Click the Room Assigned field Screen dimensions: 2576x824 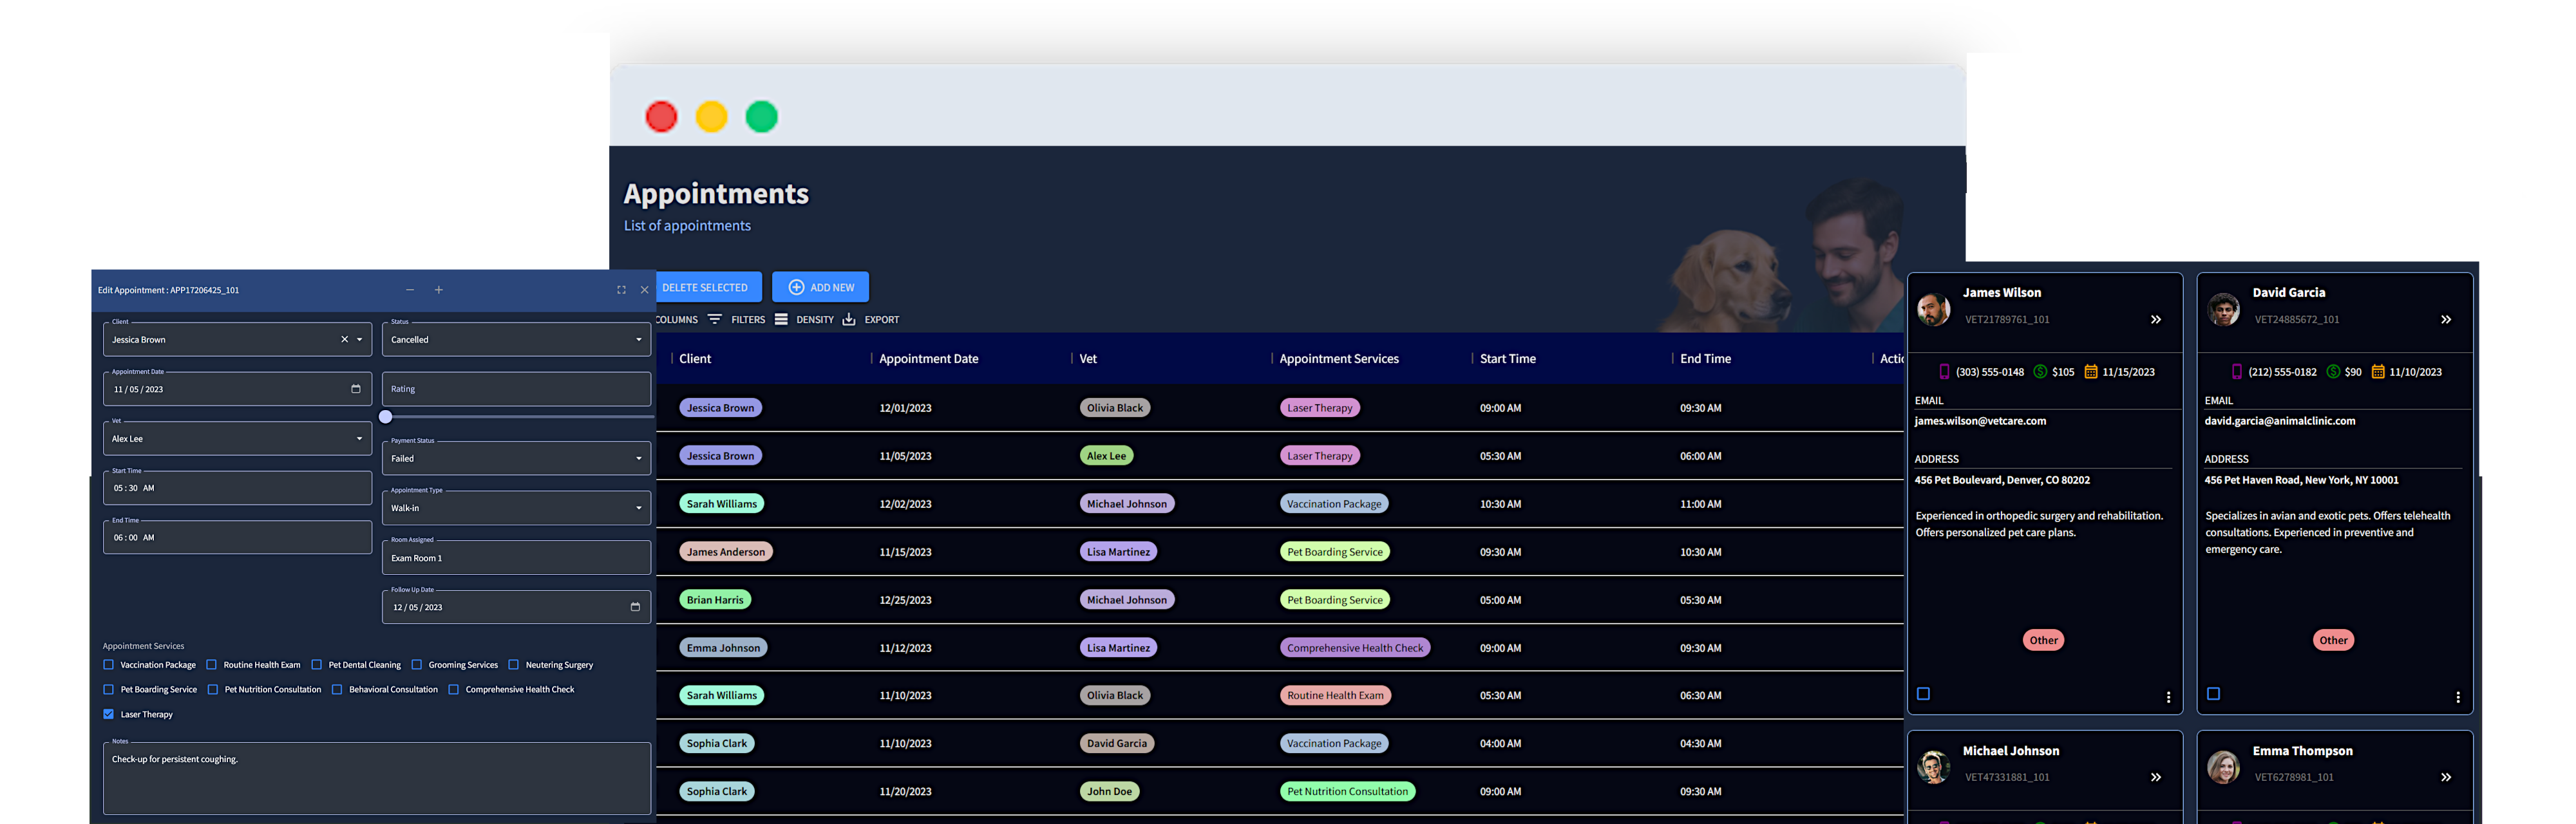[x=516, y=558]
